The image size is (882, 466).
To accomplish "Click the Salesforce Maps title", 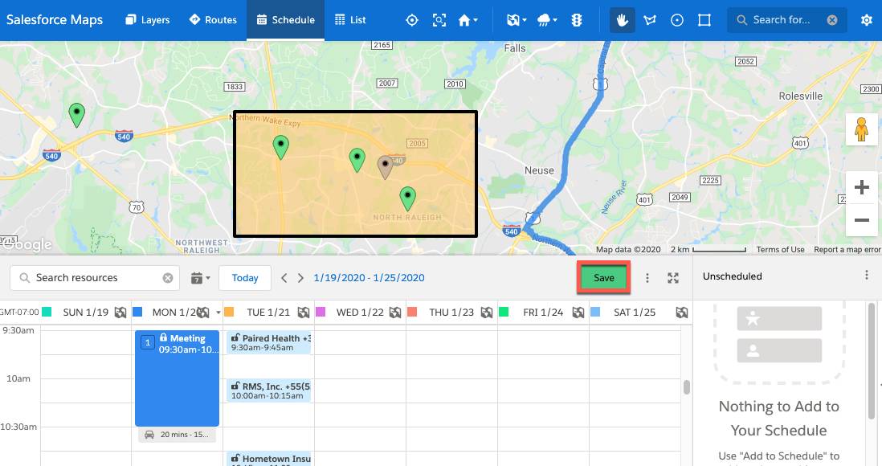I will point(55,20).
